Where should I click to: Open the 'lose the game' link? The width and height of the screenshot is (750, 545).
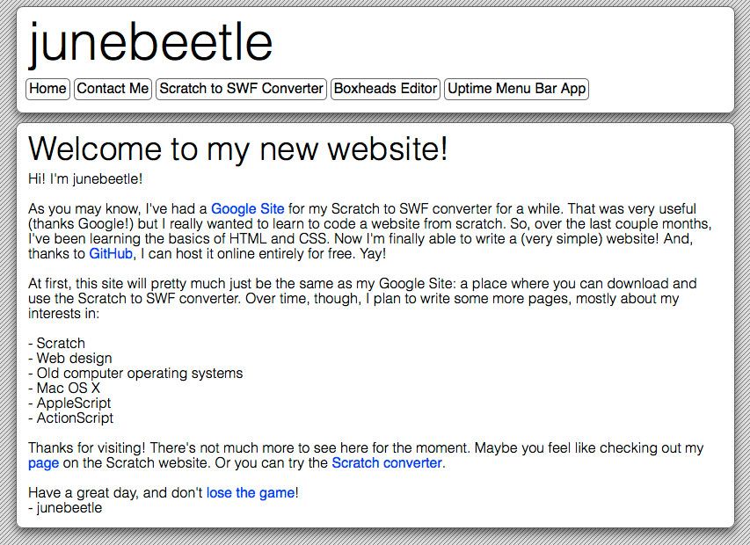click(x=251, y=493)
